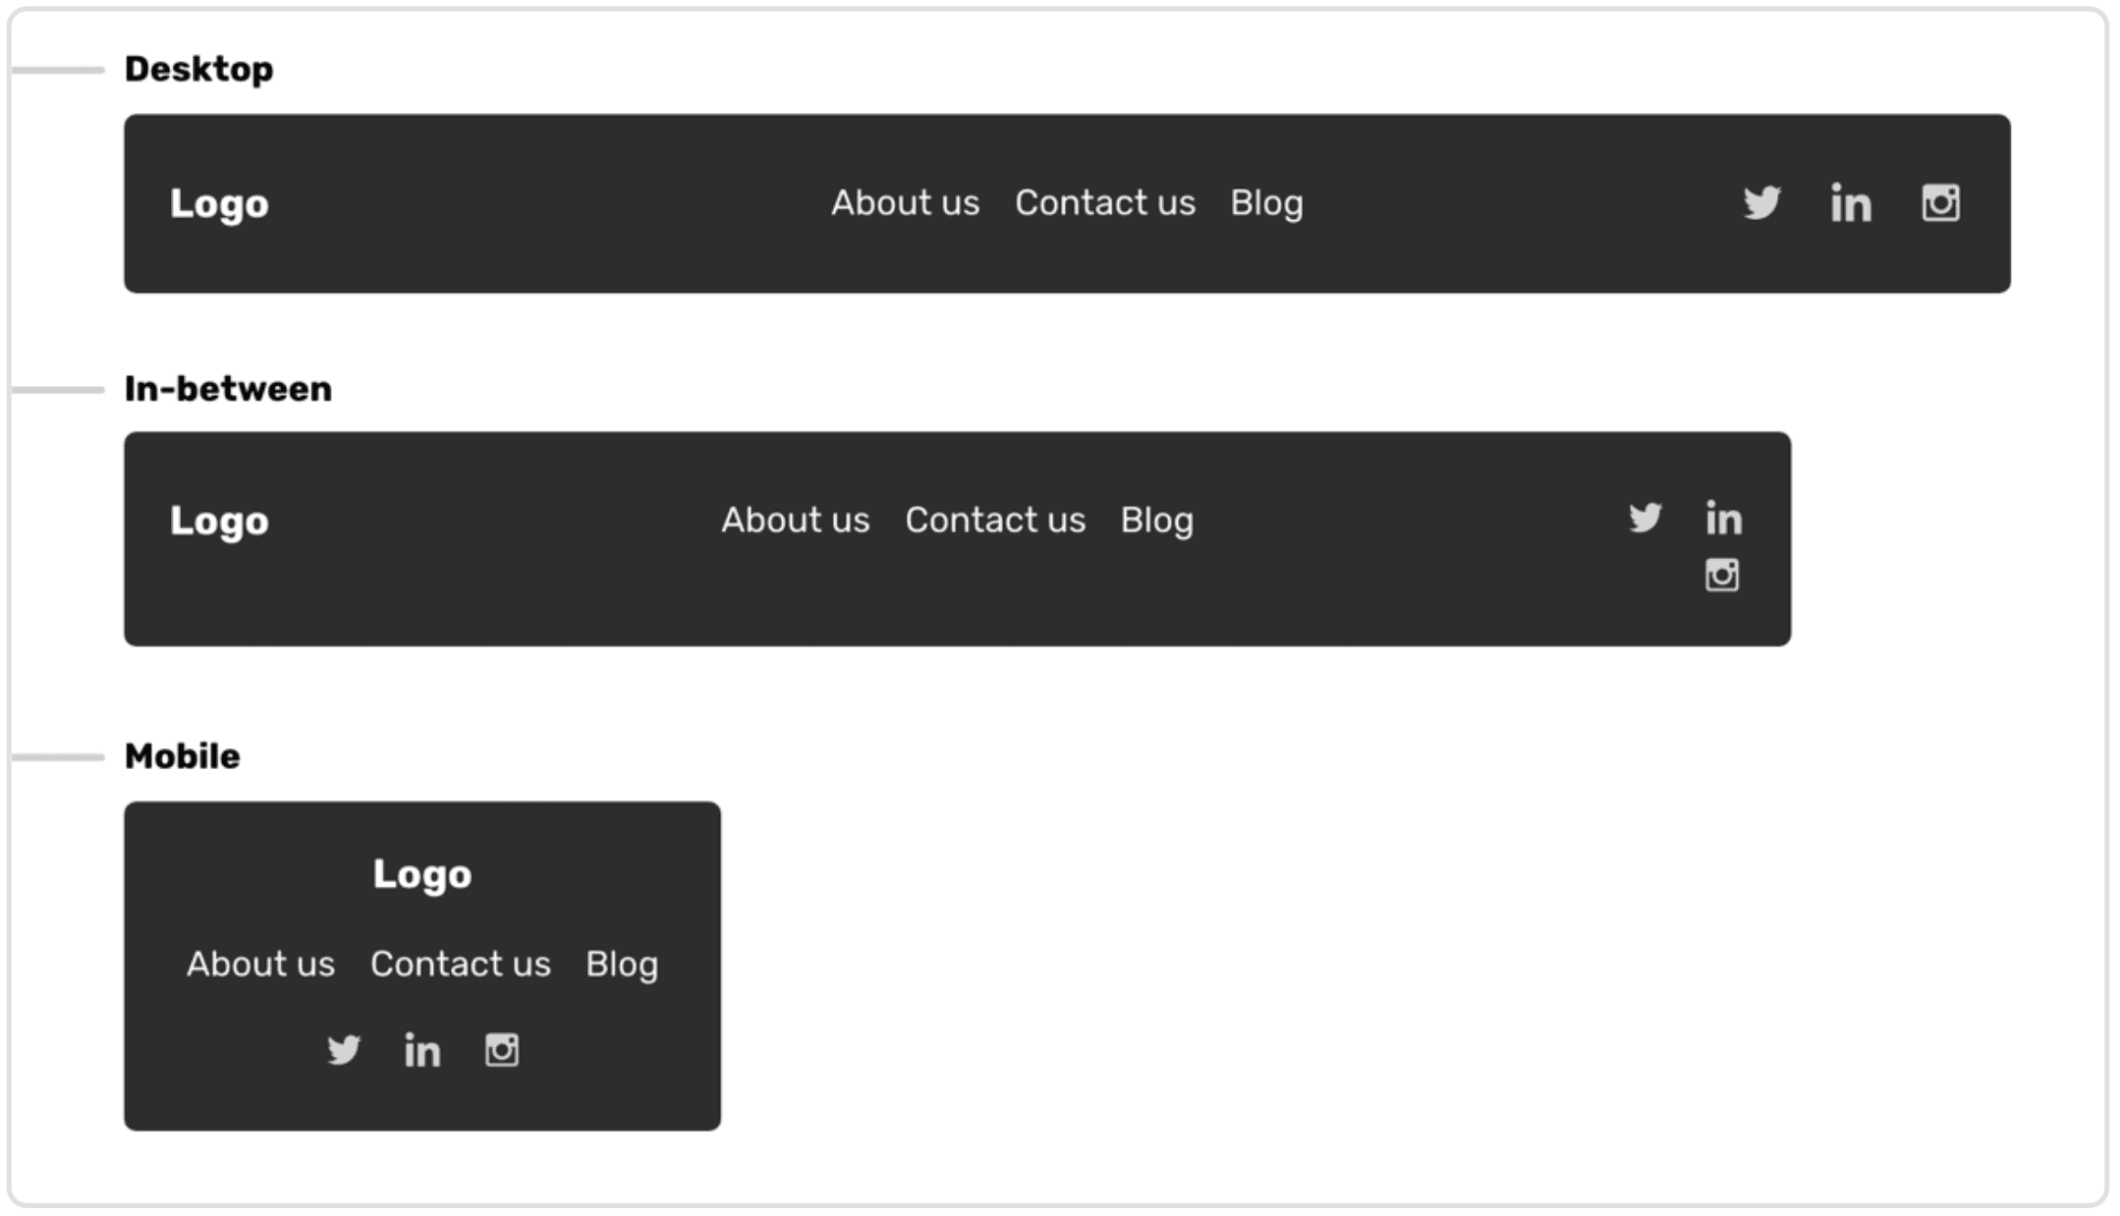2120x1216 pixels.
Task: Open the wrapped Instagram icon in the In-between navbar
Action: pos(1721,575)
